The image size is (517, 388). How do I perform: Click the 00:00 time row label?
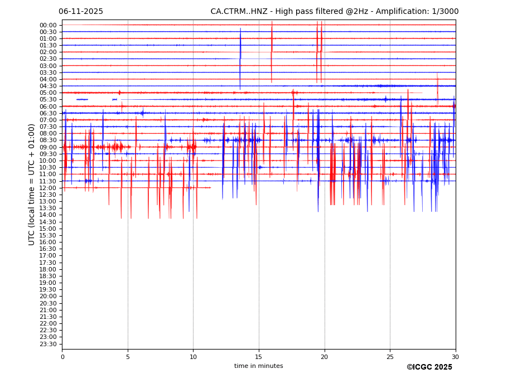(48, 25)
